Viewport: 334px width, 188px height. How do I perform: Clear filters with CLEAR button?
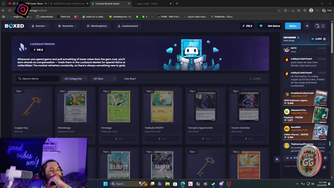[x=255, y=79]
